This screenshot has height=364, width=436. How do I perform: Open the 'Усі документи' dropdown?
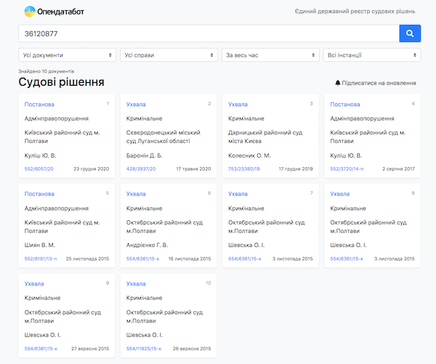[x=68, y=54]
